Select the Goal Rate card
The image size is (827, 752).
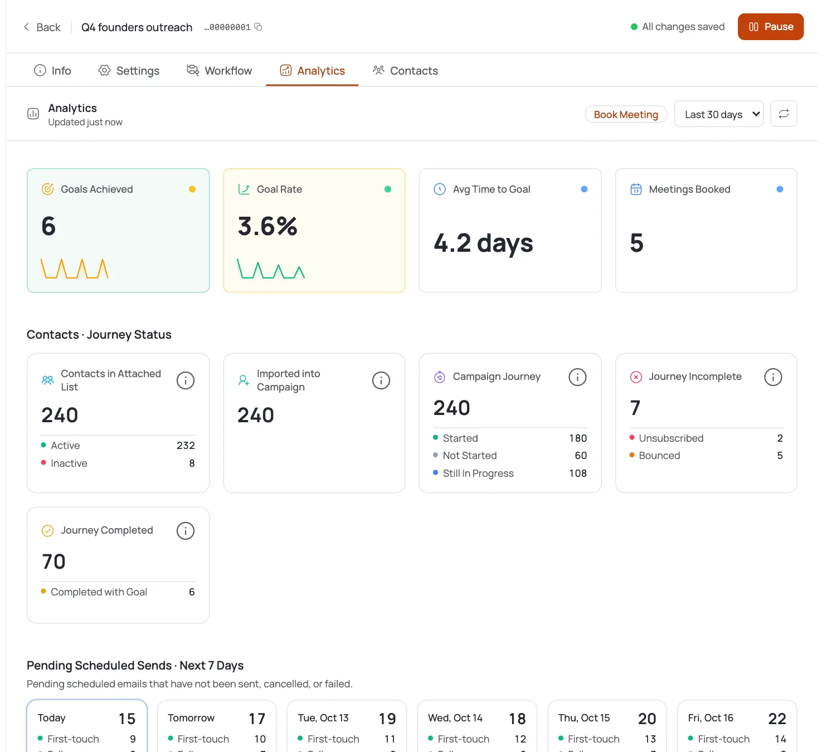(314, 231)
